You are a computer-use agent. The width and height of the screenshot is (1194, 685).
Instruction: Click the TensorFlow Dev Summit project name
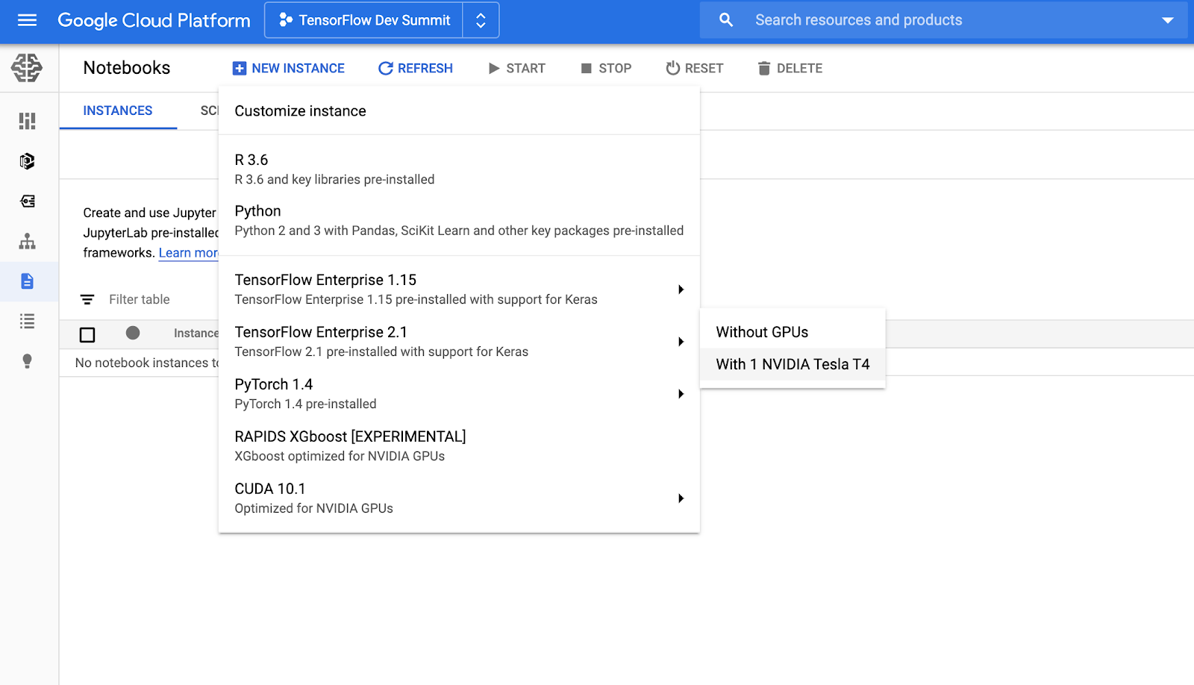click(375, 20)
